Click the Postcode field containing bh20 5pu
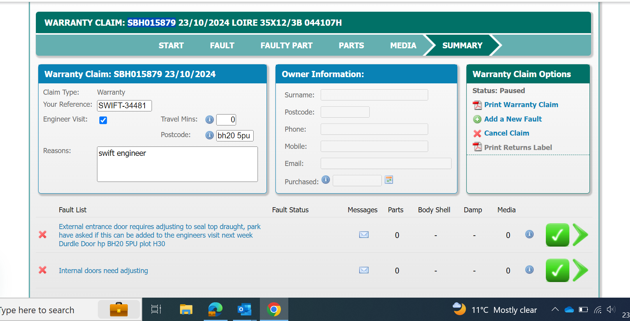This screenshot has width=630, height=321. [235, 136]
